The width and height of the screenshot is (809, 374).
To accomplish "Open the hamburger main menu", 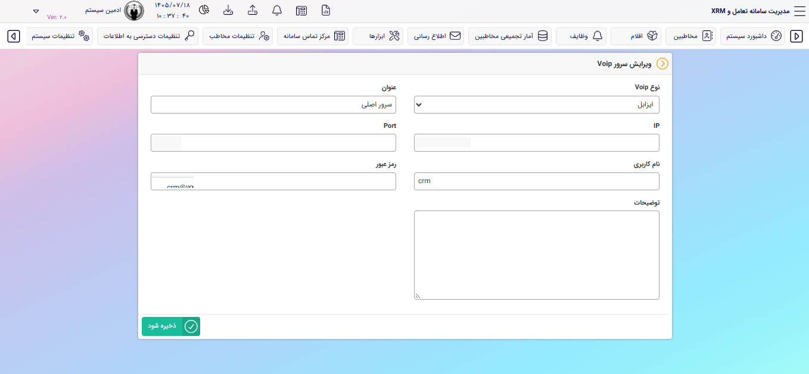I will click(799, 11).
